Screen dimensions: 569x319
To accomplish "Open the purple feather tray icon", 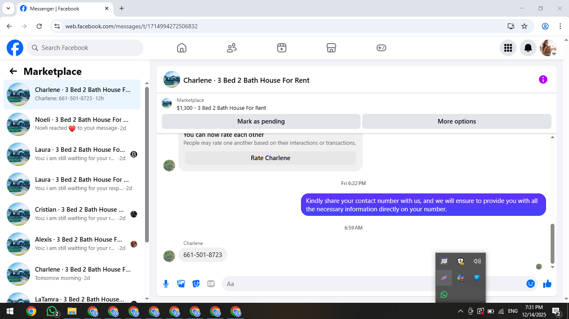I will [x=444, y=278].
